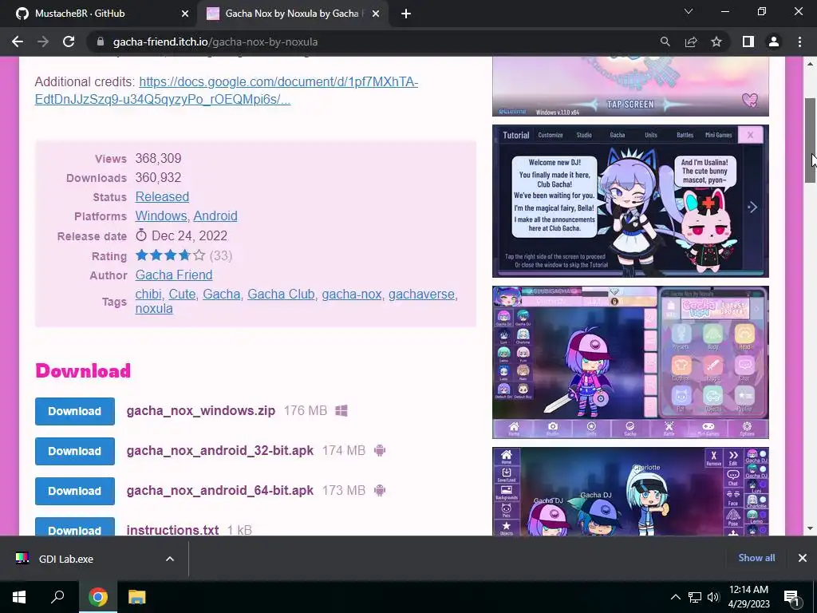Click the star rating row
This screenshot has height=613, width=817.
tap(184, 255)
